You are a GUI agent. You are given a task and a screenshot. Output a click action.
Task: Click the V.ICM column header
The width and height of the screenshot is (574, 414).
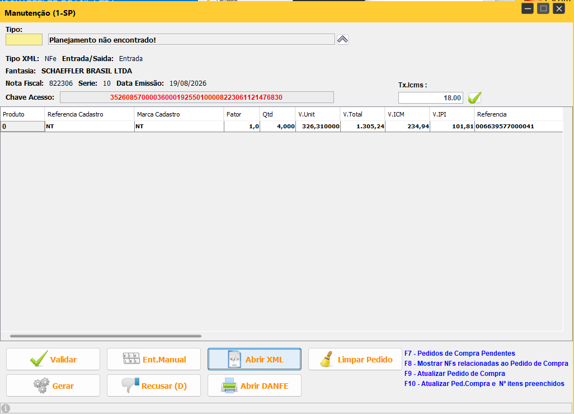[x=407, y=114]
